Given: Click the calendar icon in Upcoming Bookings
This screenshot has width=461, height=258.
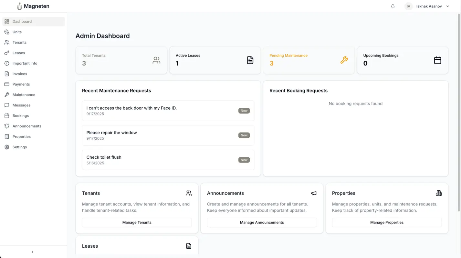Looking at the screenshot, I should [437, 60].
